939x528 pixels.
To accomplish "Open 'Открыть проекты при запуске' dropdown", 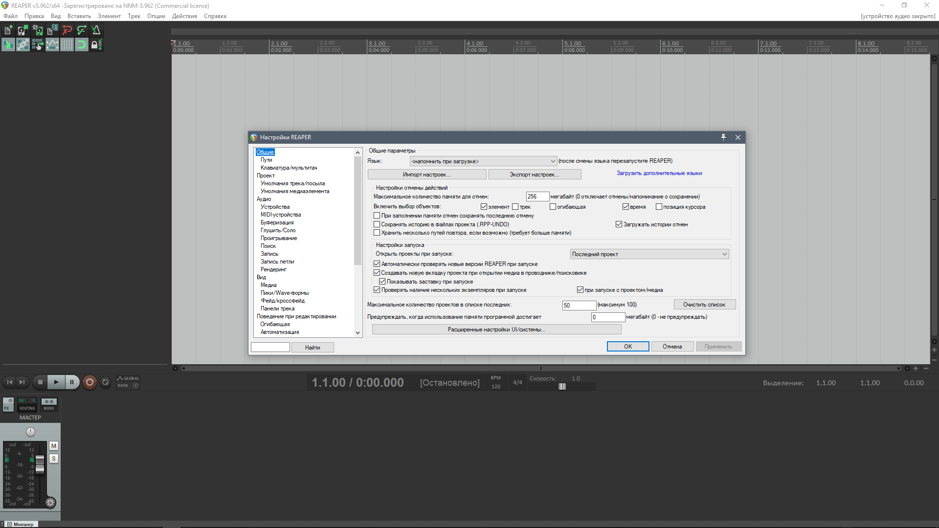I will pyautogui.click(x=649, y=254).
